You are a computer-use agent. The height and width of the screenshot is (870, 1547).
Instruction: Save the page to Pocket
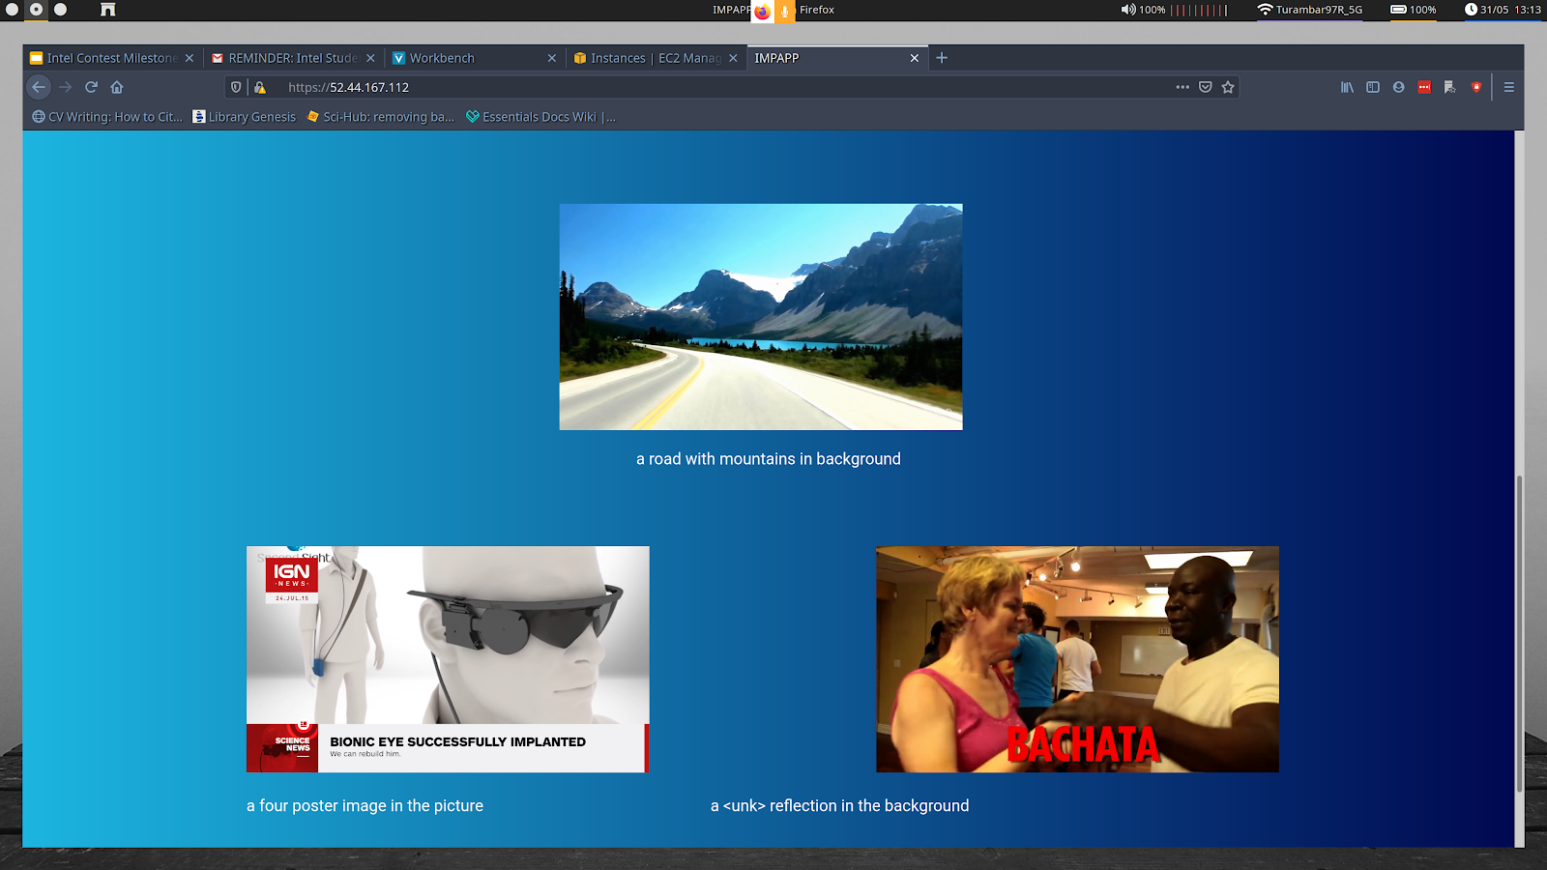point(1206,87)
